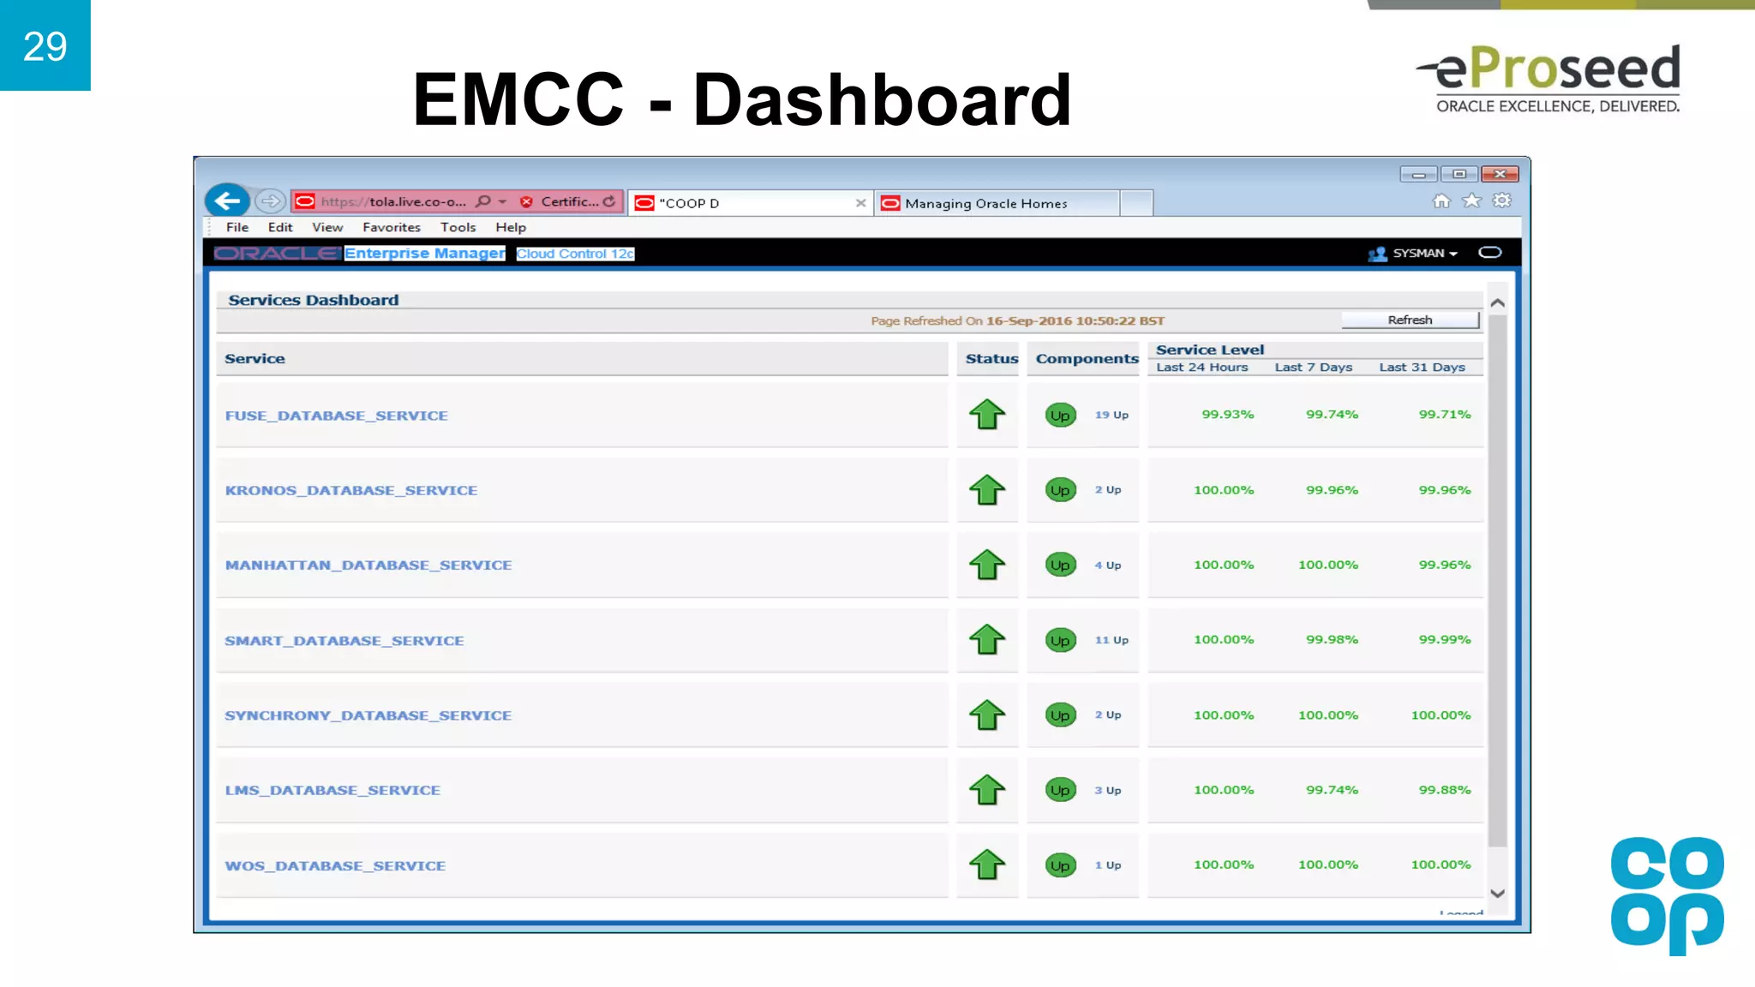Open the SMART_DATABASE_SERVICE link
Viewport: 1755px width, 987px height.
[344, 640]
